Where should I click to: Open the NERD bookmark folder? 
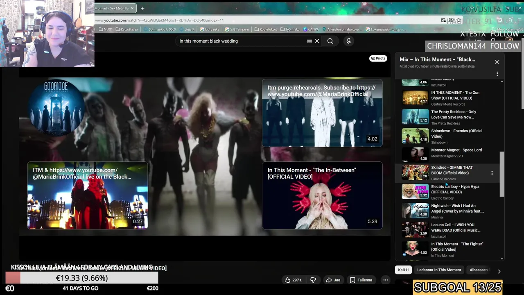point(106,29)
